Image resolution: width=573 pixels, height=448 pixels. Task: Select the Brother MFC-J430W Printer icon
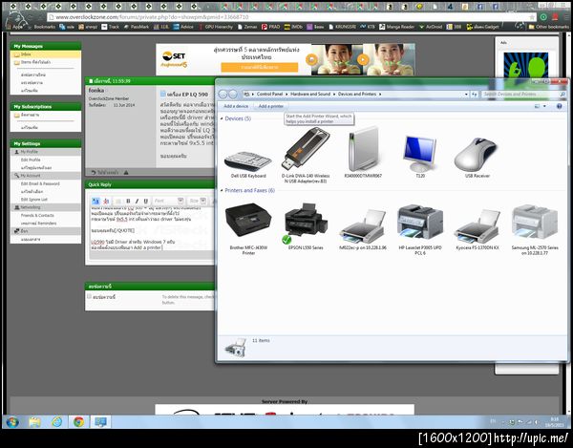(248, 221)
